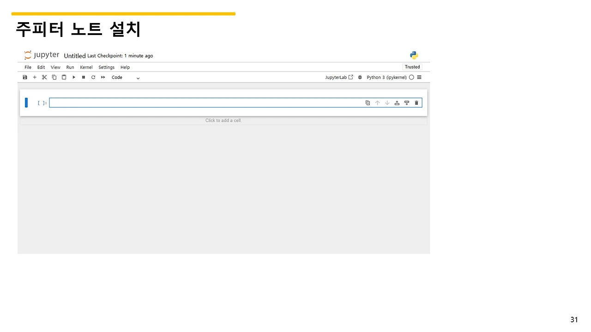Open the Run menu
Image resolution: width=591 pixels, height=332 pixels.
coord(70,67)
